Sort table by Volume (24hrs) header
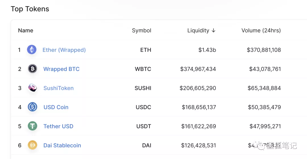The width and height of the screenshot is (307, 159). point(261,31)
